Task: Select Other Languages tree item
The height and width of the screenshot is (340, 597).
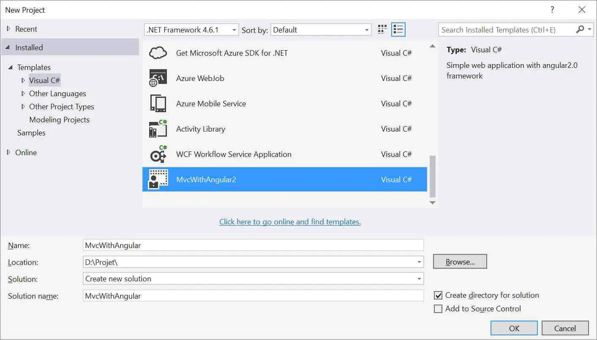Action: tap(57, 94)
